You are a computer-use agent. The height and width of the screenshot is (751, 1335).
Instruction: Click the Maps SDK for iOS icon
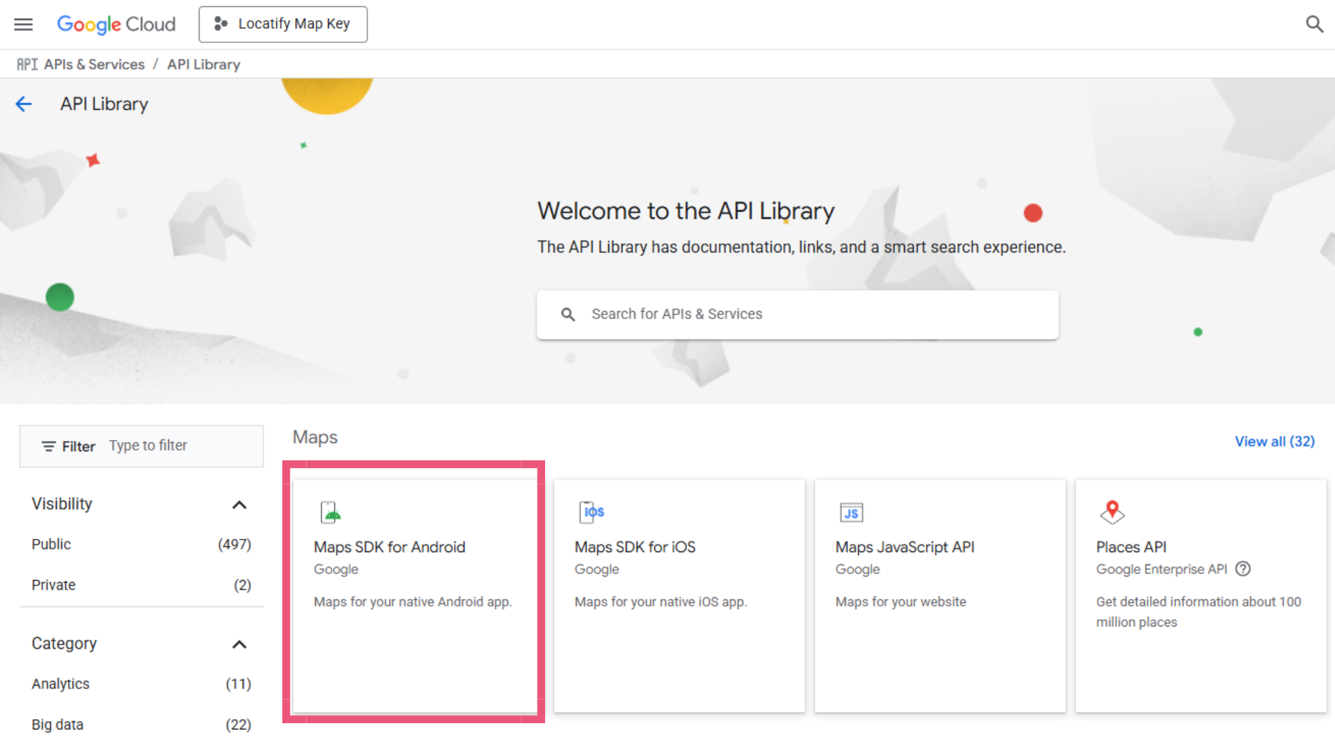(591, 512)
